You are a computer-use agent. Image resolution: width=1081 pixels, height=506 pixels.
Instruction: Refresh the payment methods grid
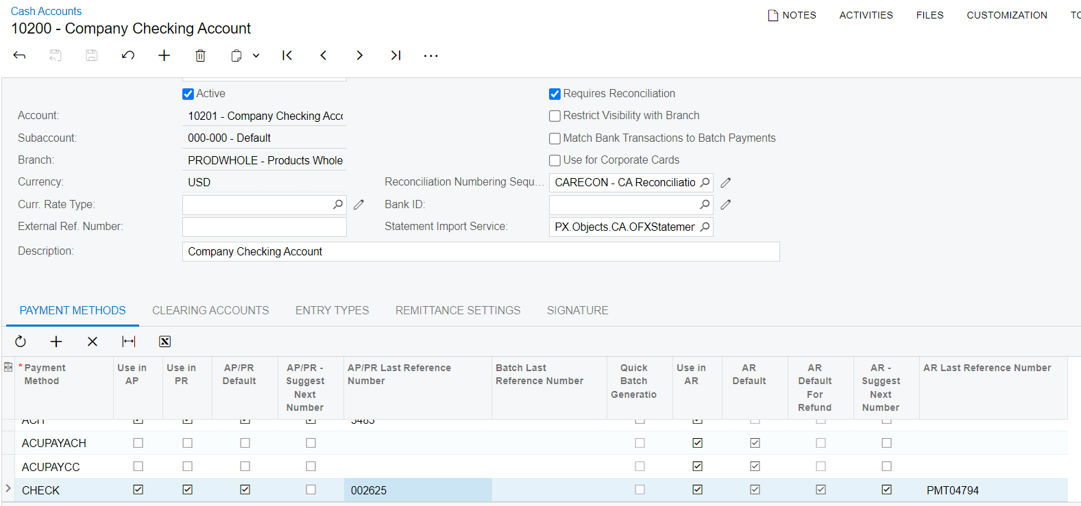pos(21,342)
